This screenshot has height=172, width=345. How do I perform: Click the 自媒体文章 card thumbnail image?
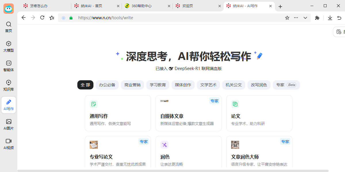coord(164,101)
